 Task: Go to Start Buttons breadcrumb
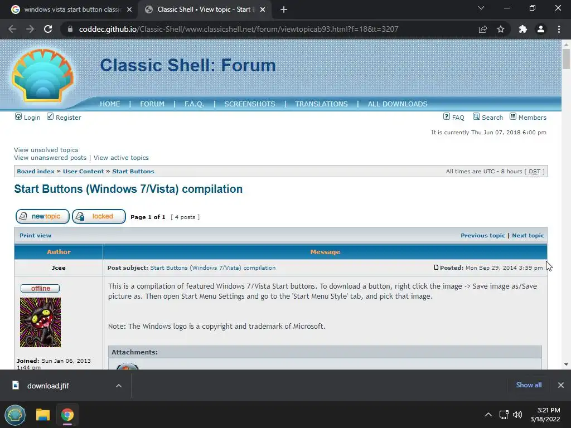pos(133,172)
